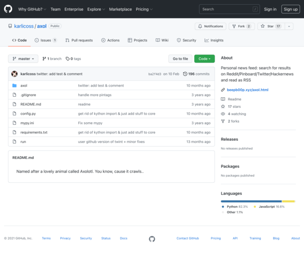Viewport: 304px width, 255px height.
Task: Click the JavaScript yellow bar segment
Action: coord(289,201)
